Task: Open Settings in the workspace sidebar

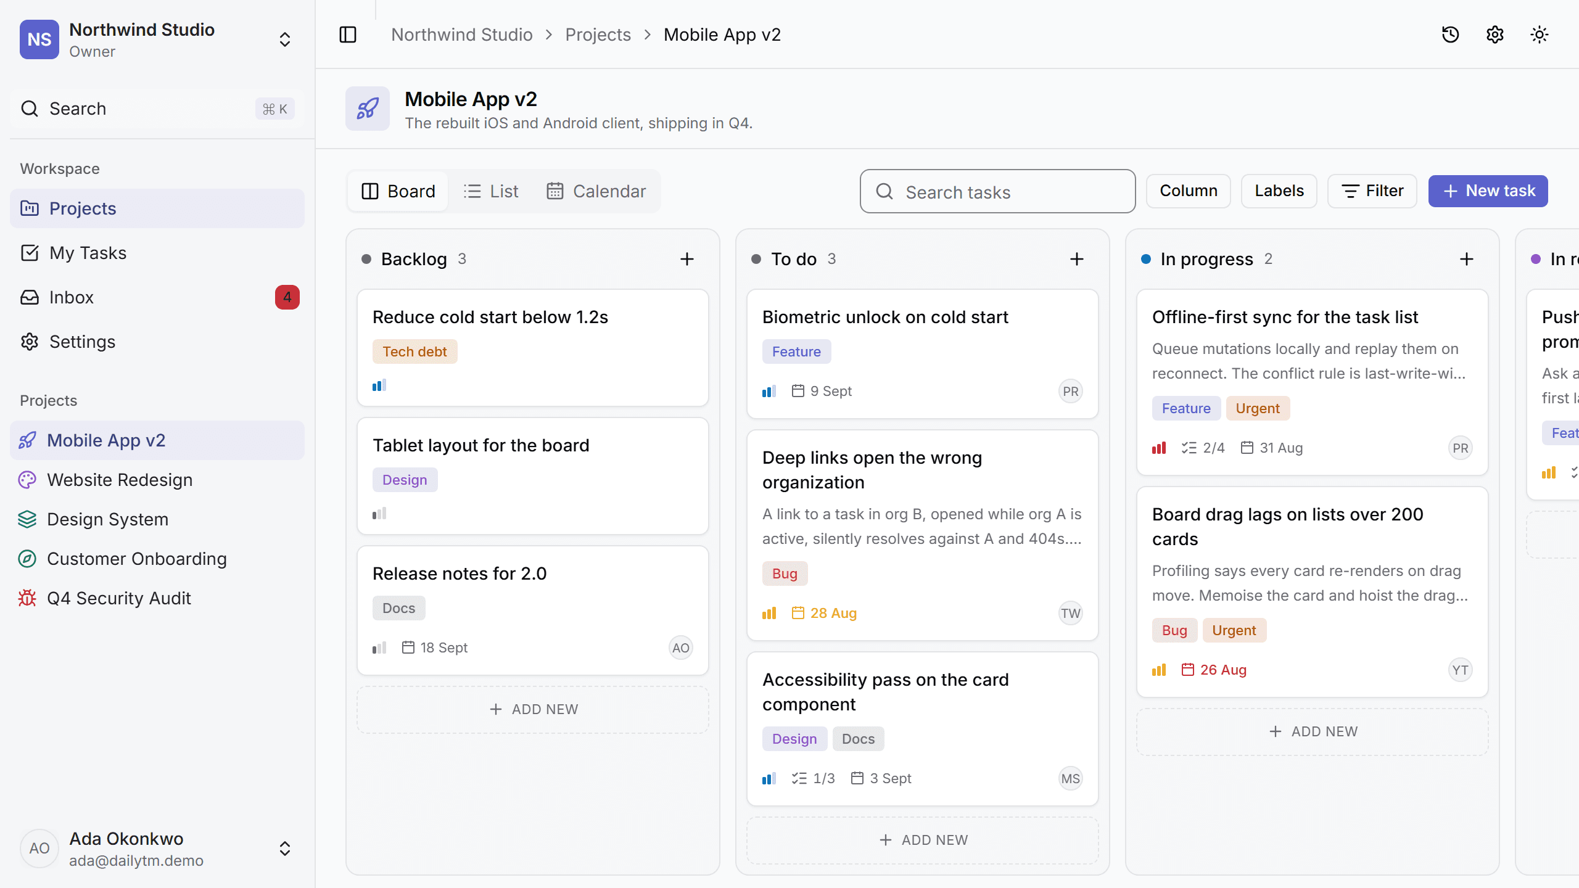Action: 157,342
